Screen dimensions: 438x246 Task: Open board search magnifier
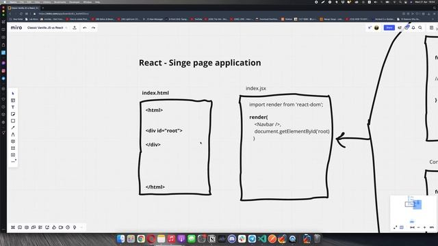point(420,27)
